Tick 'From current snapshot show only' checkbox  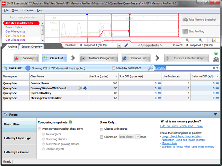coord(40,129)
